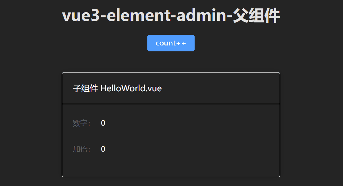The width and height of the screenshot is (343, 186).
Task: Click the value 0 beside 数字
Action: (x=103, y=123)
